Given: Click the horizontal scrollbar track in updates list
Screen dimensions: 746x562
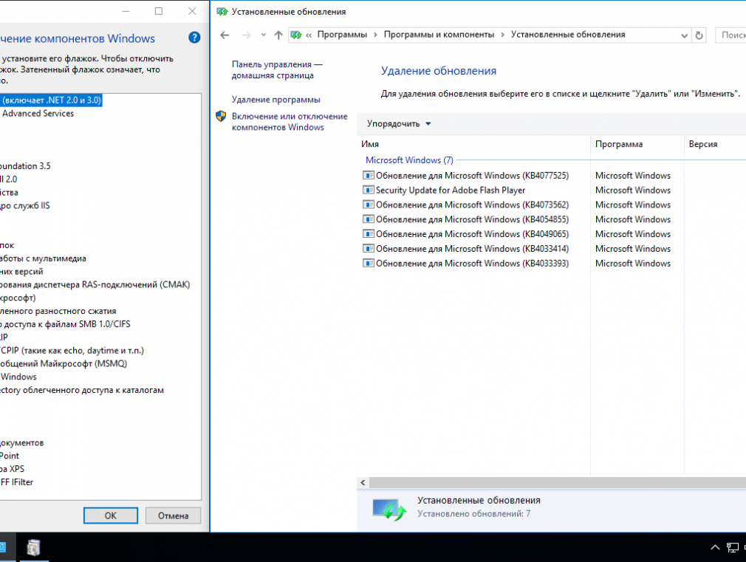Looking at the screenshot, I should point(558,482).
